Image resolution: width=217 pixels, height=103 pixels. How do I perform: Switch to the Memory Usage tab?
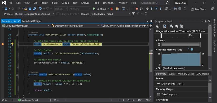tap(186, 74)
